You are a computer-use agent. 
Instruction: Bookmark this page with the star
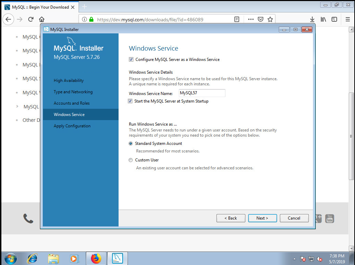pyautogui.click(x=270, y=20)
